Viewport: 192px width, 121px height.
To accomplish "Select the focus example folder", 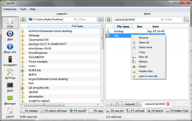I will 38,62.
